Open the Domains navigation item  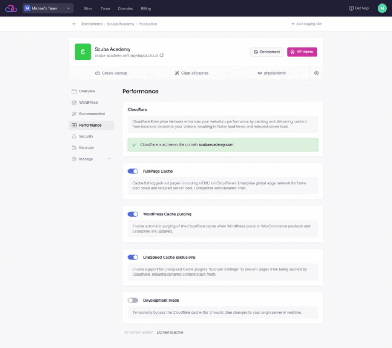click(x=125, y=8)
